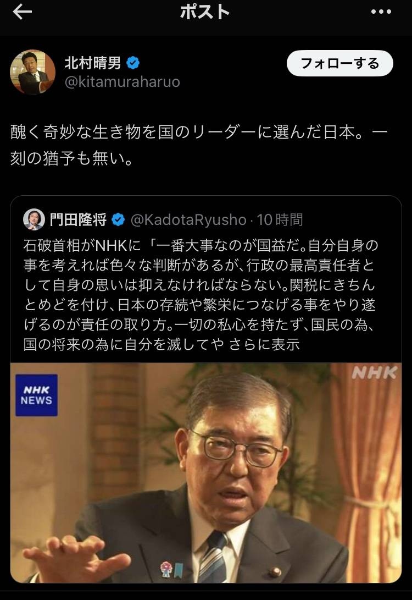Viewport: 412px width, 600px height.
Task: Tap the quoted post's header row
Action: (163, 220)
